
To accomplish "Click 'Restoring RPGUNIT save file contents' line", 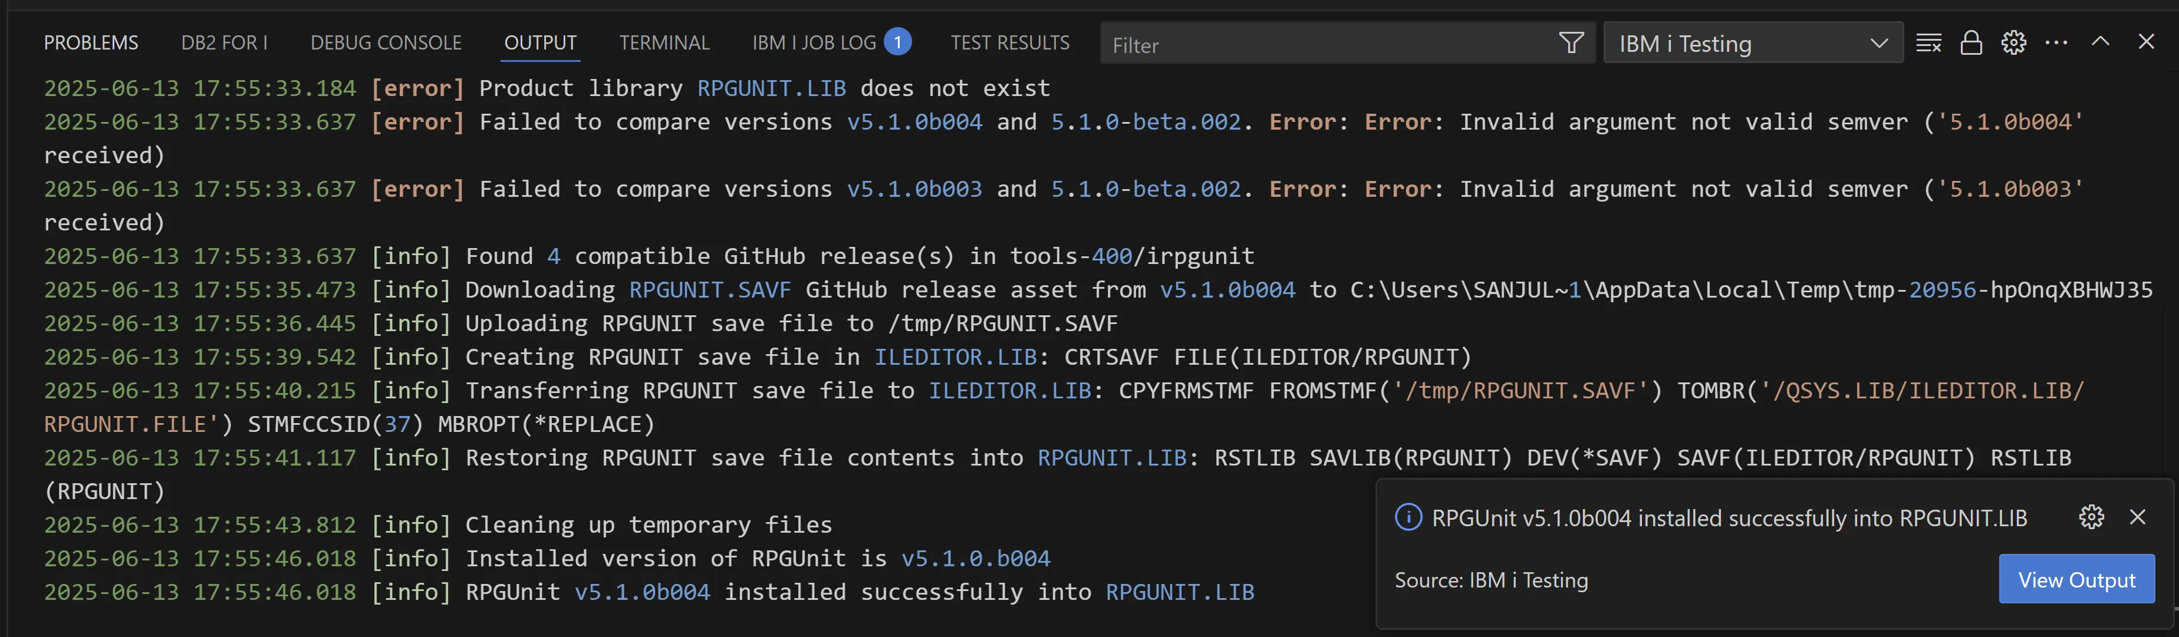I will (x=1057, y=474).
